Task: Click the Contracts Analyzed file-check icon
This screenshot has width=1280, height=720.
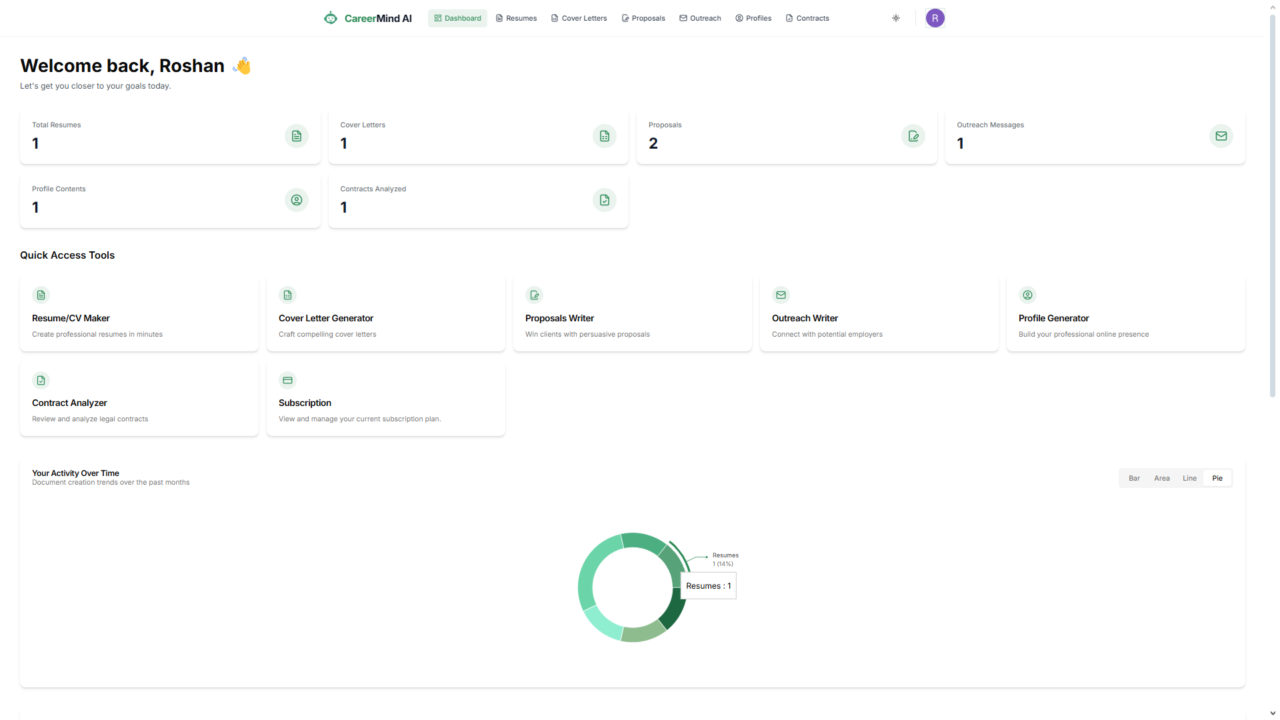Action: click(x=604, y=200)
